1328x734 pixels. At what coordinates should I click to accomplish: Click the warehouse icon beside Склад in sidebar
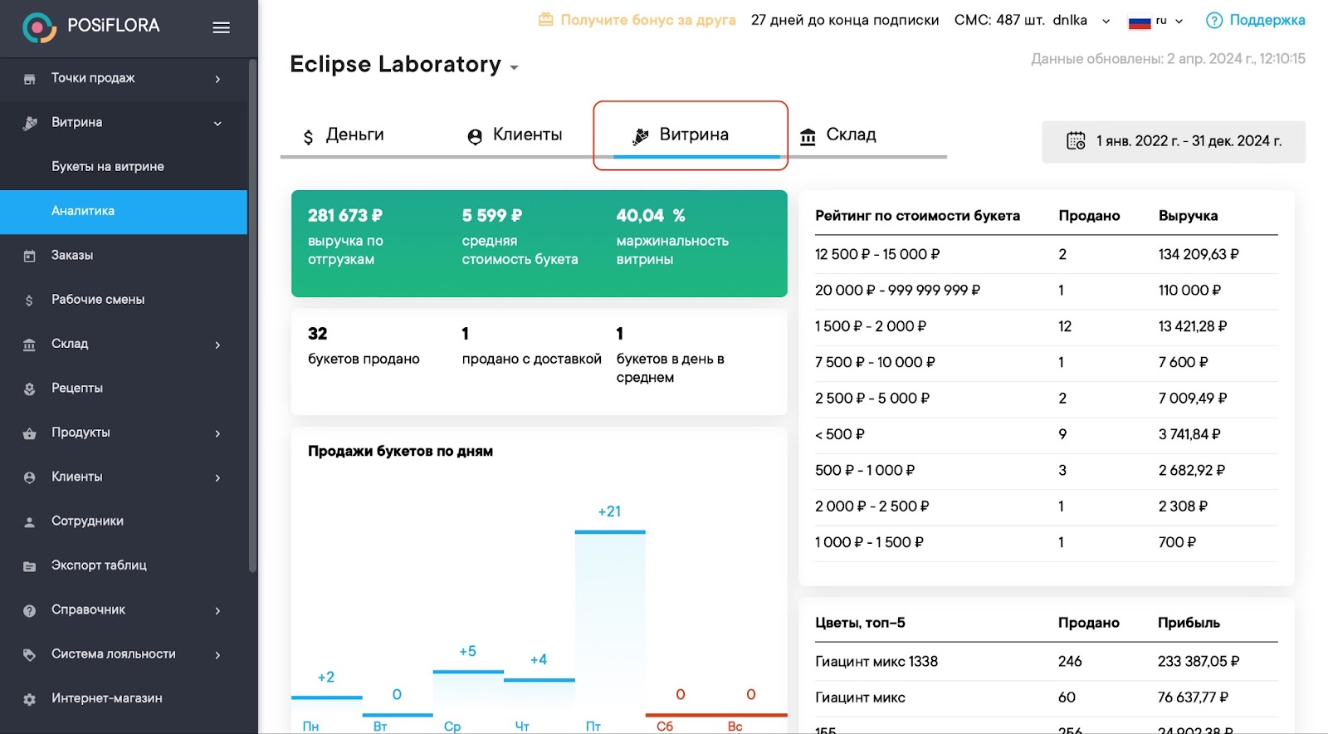click(x=30, y=345)
